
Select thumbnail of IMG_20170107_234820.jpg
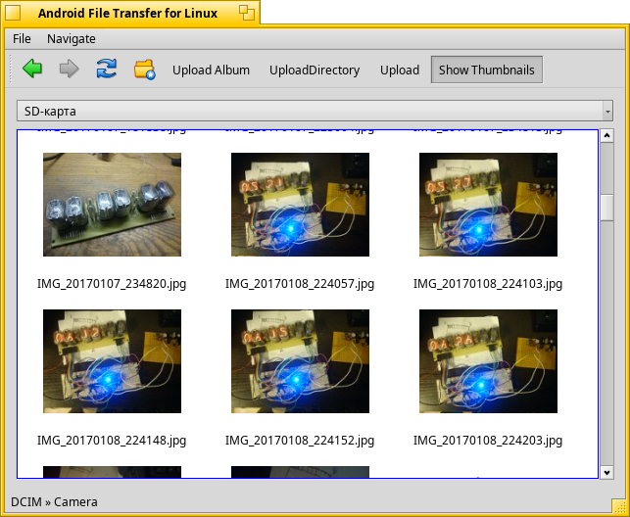pos(112,205)
